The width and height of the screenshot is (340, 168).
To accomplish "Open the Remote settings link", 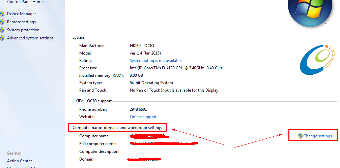I will point(21,22).
